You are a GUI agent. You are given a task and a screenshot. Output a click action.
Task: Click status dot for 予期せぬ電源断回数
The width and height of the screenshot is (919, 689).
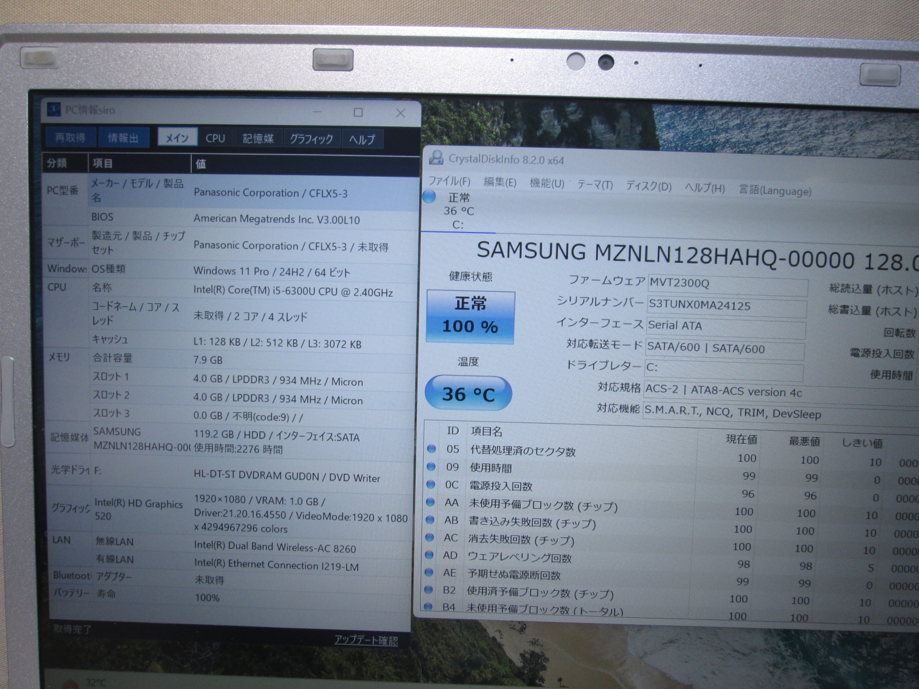click(429, 572)
